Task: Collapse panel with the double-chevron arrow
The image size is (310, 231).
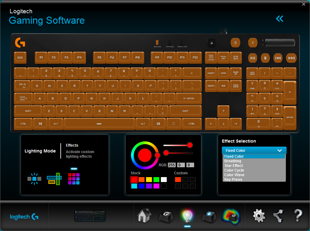Action: (x=279, y=19)
